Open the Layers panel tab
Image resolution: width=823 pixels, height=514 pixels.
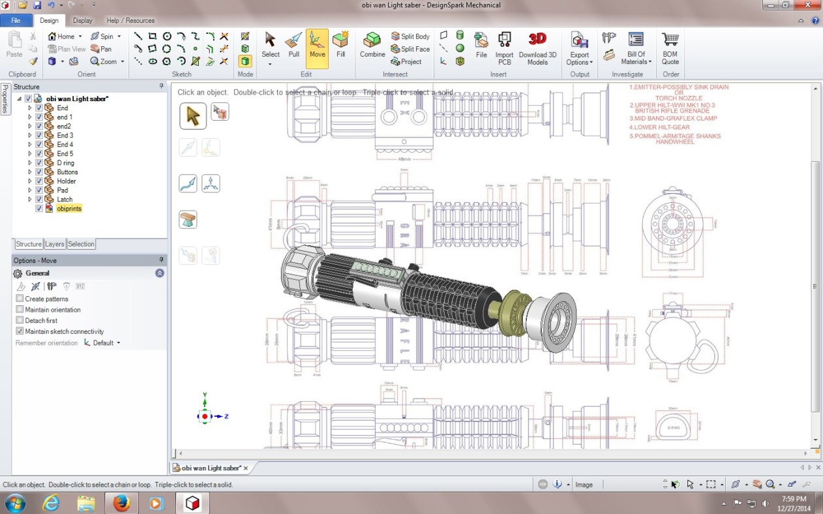(x=55, y=244)
